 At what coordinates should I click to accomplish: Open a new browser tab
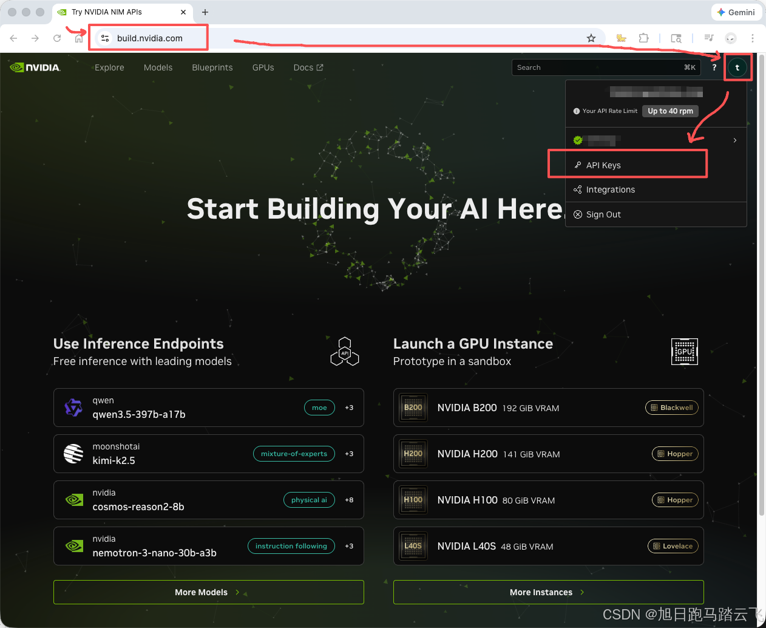click(205, 12)
